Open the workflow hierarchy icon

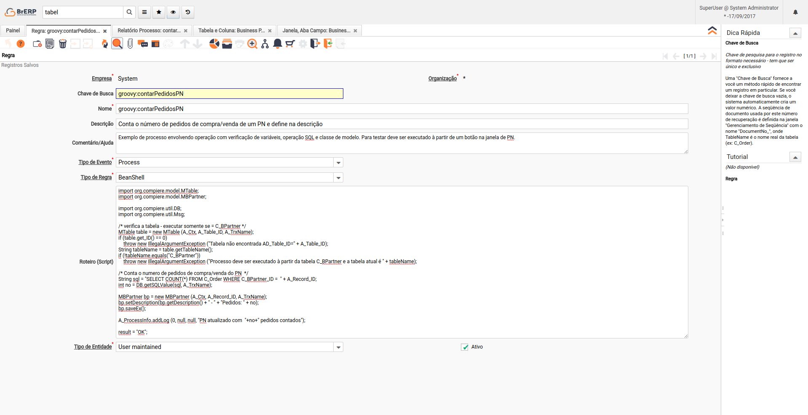tap(265, 44)
